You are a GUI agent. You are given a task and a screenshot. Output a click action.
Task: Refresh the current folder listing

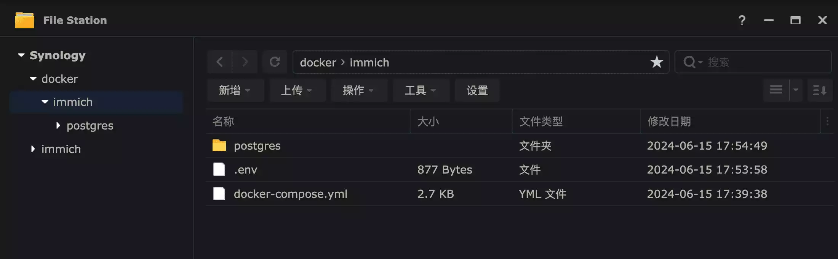[x=275, y=62]
